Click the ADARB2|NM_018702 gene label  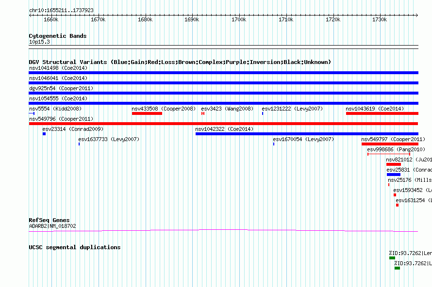[52, 226]
